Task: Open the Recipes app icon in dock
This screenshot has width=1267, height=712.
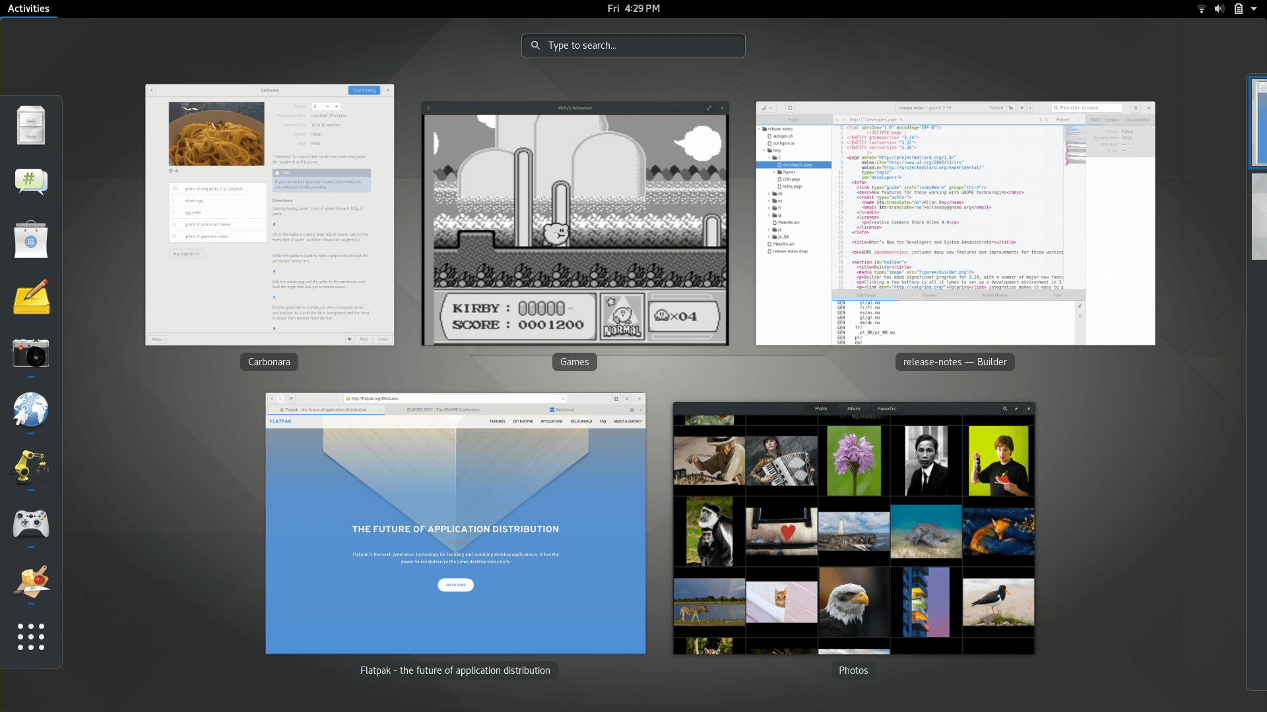Action: (31, 580)
